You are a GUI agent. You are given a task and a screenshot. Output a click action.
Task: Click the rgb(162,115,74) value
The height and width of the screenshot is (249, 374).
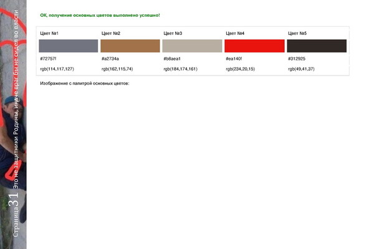point(117,69)
